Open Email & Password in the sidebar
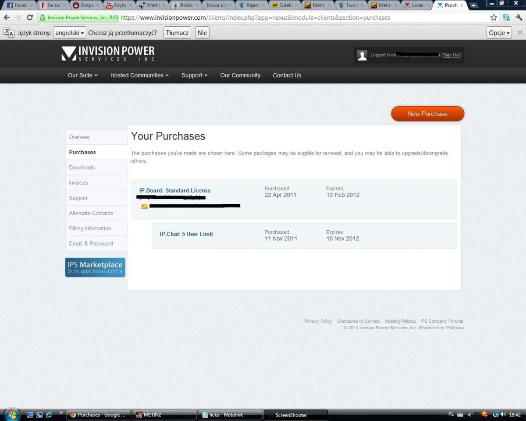Image resolution: width=526 pixels, height=421 pixels. (96, 243)
